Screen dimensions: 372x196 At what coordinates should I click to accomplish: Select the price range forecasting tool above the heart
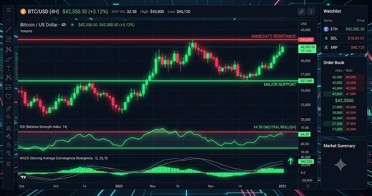tap(9, 87)
